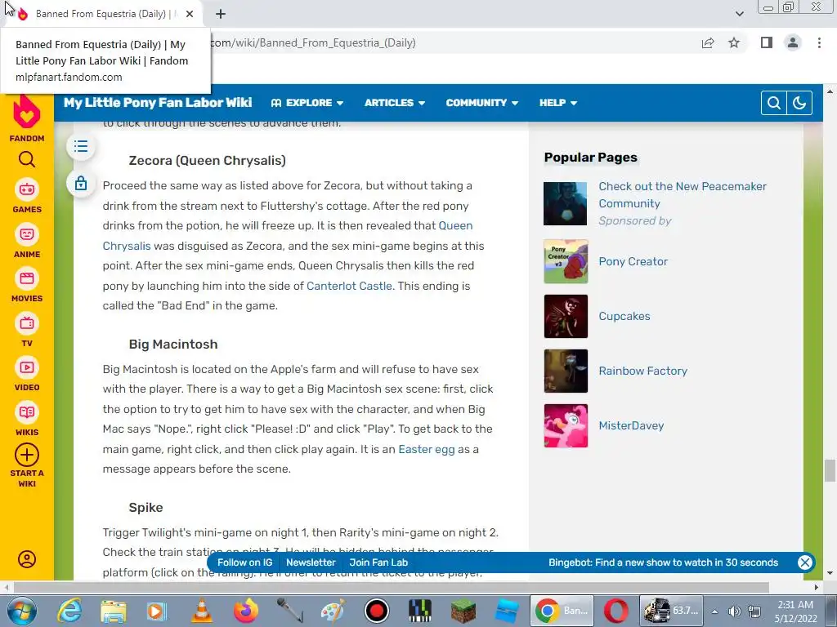Share this page via browser share icon
Screen dimensions: 837x627
(708, 42)
